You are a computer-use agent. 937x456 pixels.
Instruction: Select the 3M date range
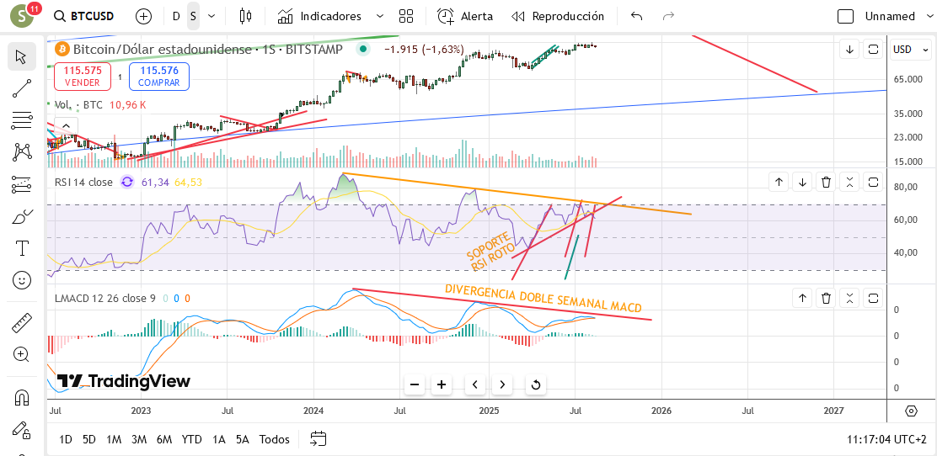(x=139, y=440)
